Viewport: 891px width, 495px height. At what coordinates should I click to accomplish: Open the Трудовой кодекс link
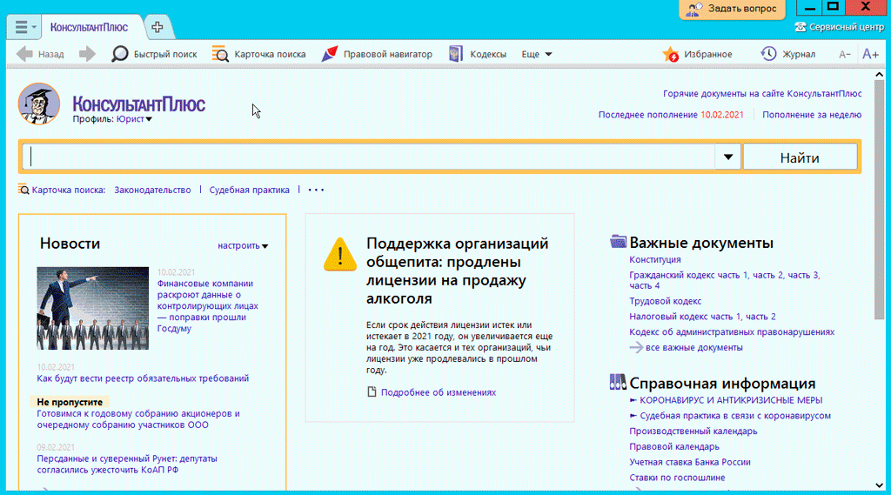665,301
